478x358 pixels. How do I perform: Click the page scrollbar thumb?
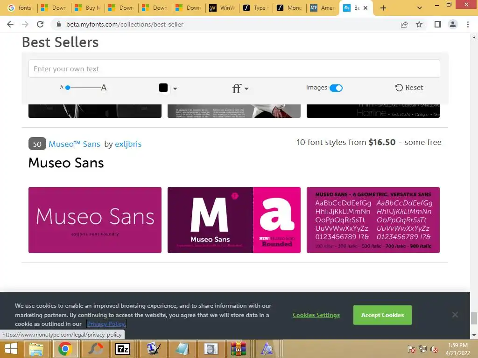(474, 318)
